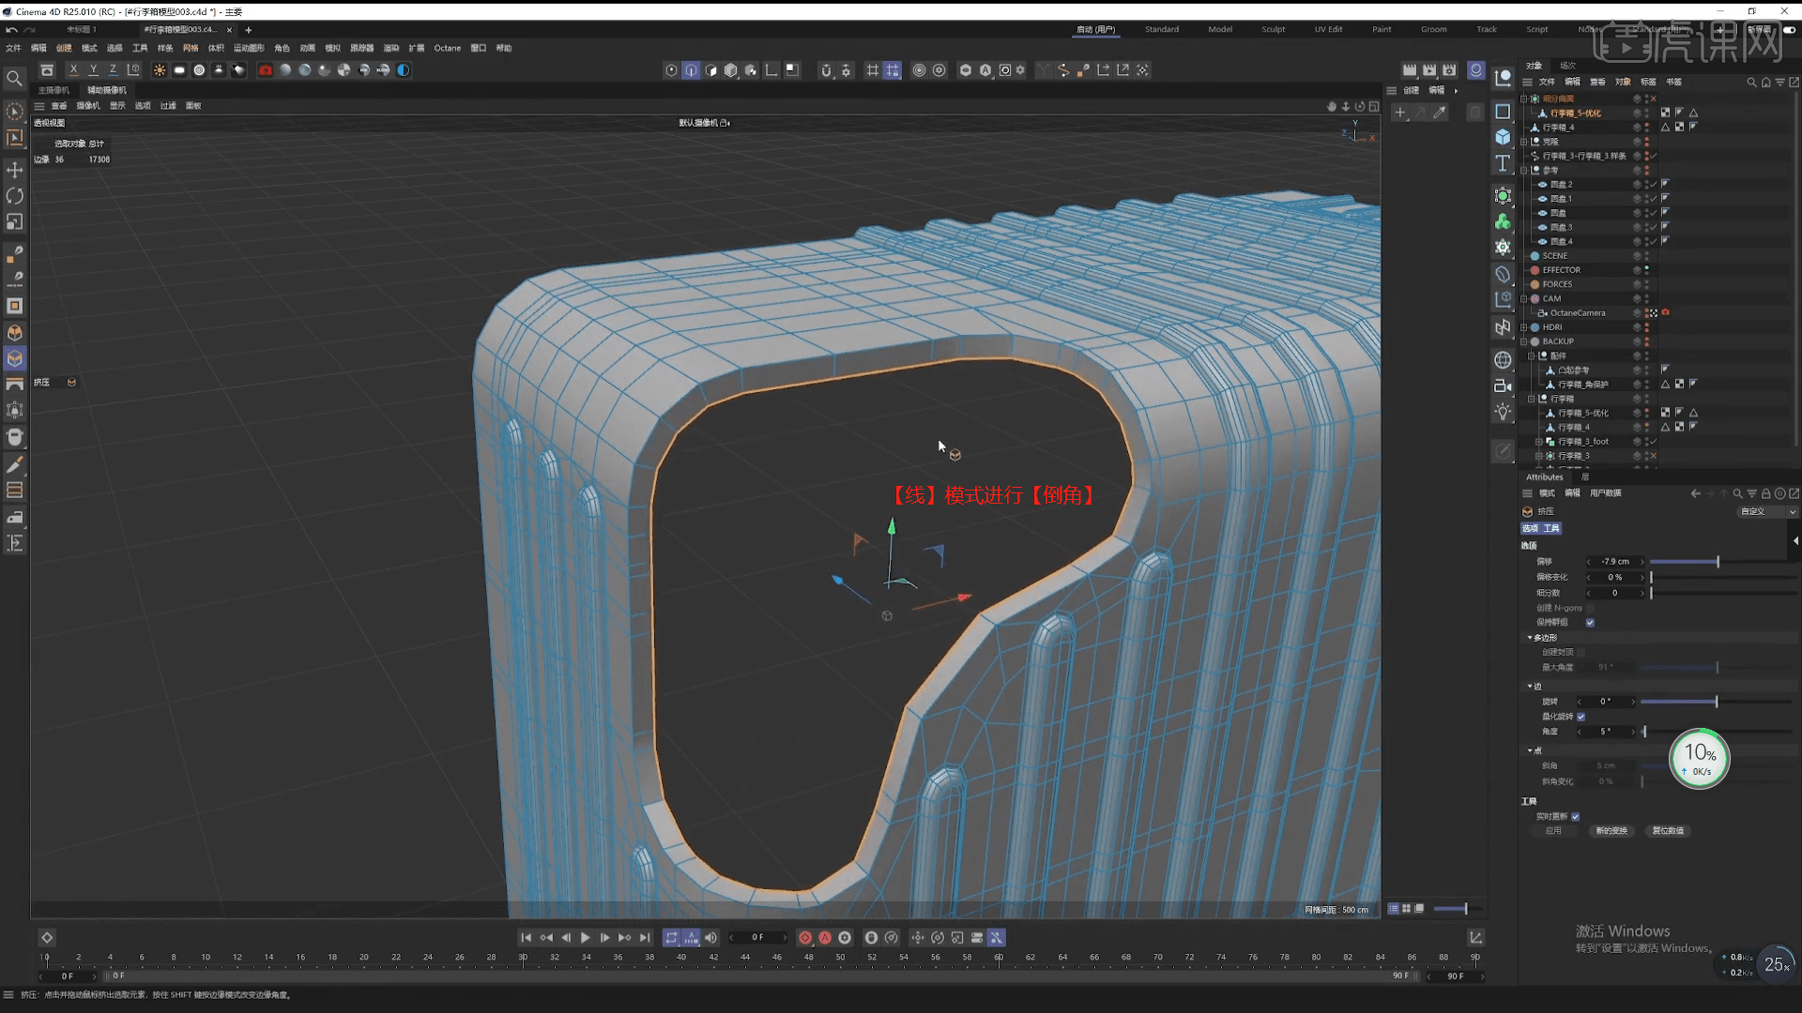The image size is (1802, 1013).
Task: Toggle visibility dots for SCENE object
Action: click(1646, 256)
